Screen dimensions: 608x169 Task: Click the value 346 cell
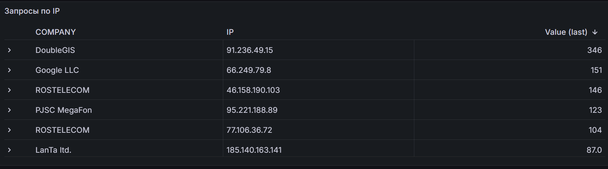pyautogui.click(x=594, y=50)
